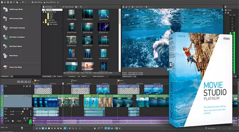
Task: Adjust the Music track volume slider handle
Action: [x=13, y=121]
